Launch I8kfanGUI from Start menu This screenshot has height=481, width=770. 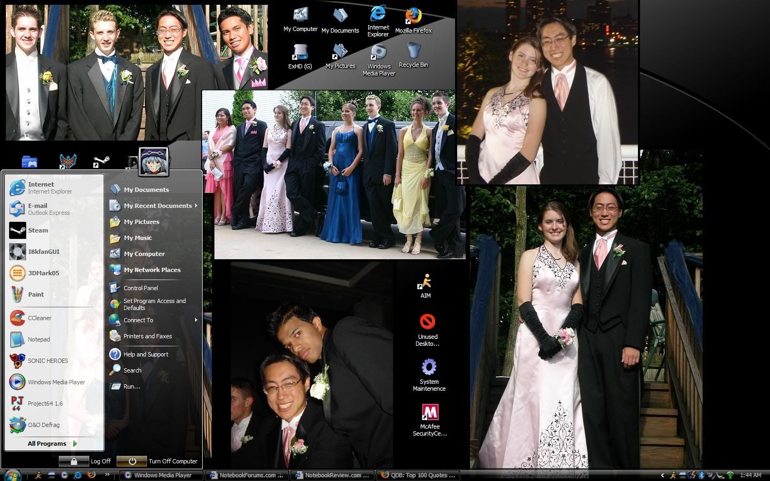pos(53,252)
